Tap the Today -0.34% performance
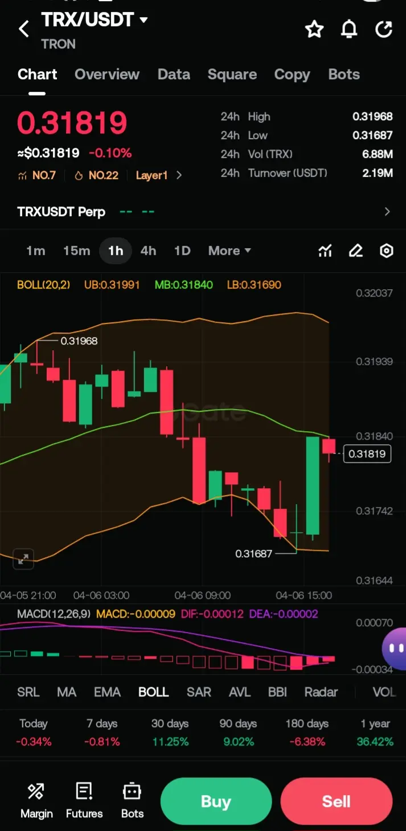This screenshot has height=831, width=406. 34,732
